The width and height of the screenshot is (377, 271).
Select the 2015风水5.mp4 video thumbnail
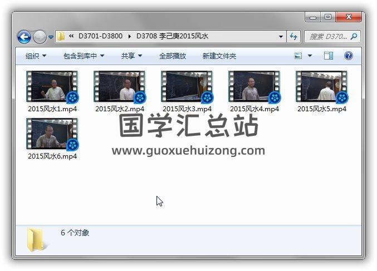point(321,87)
